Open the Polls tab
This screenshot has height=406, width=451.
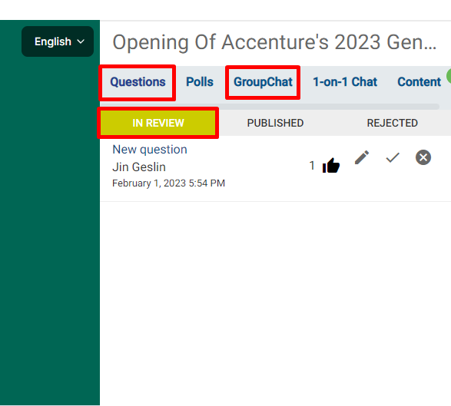tap(200, 82)
